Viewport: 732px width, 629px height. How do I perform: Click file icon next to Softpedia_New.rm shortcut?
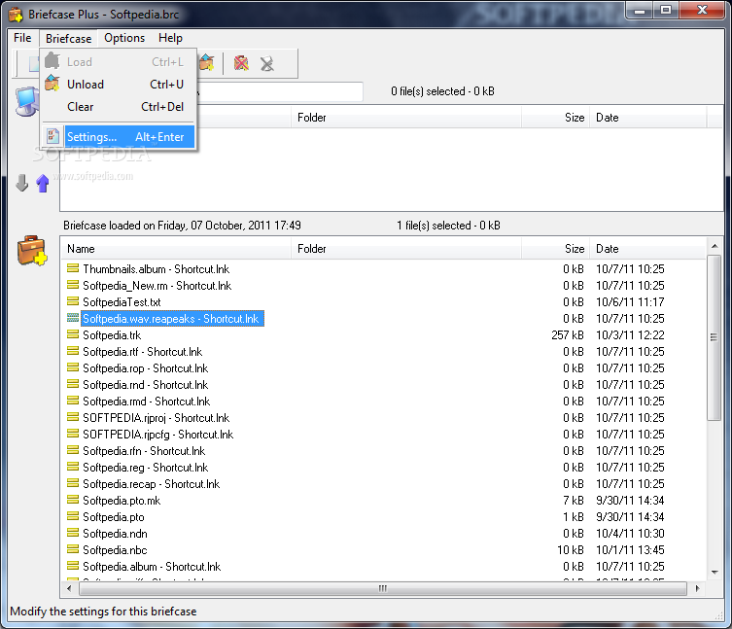point(73,285)
